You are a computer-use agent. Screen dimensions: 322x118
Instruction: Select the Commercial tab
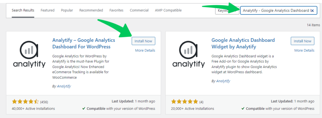[139, 10]
